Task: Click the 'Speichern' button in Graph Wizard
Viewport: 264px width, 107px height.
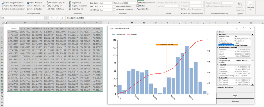Action: tap(235, 101)
